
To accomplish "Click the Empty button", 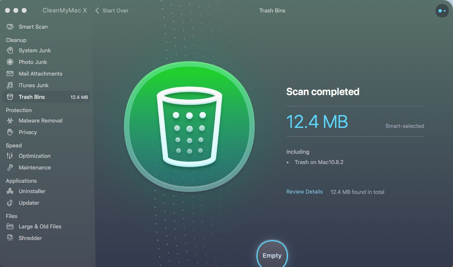I will tap(272, 254).
